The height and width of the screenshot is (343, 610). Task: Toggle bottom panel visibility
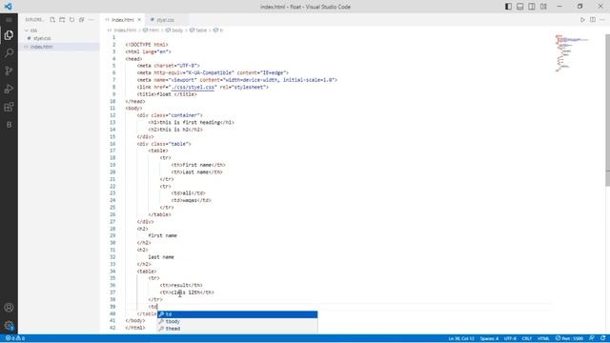click(x=519, y=7)
